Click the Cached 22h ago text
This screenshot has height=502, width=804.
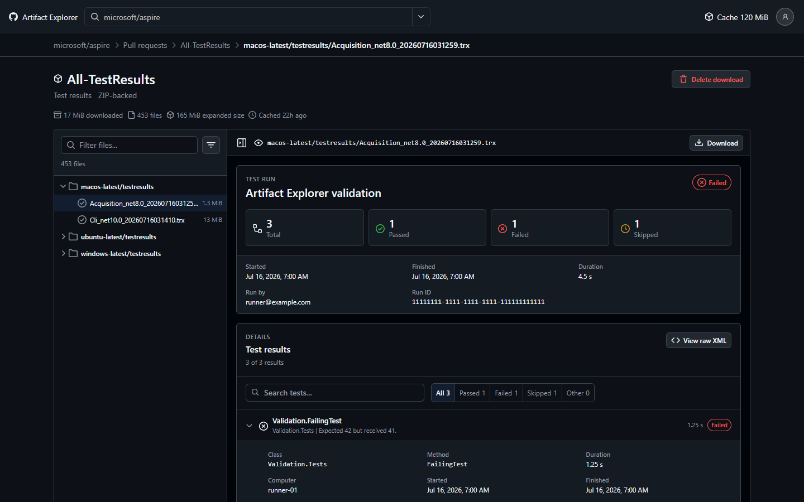pyautogui.click(x=283, y=115)
